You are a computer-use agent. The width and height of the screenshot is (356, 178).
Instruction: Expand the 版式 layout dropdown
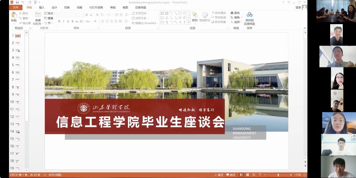[50, 13]
